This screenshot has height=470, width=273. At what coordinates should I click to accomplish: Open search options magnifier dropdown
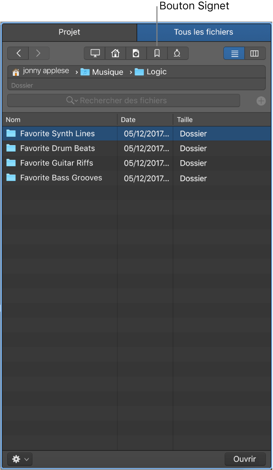click(72, 101)
